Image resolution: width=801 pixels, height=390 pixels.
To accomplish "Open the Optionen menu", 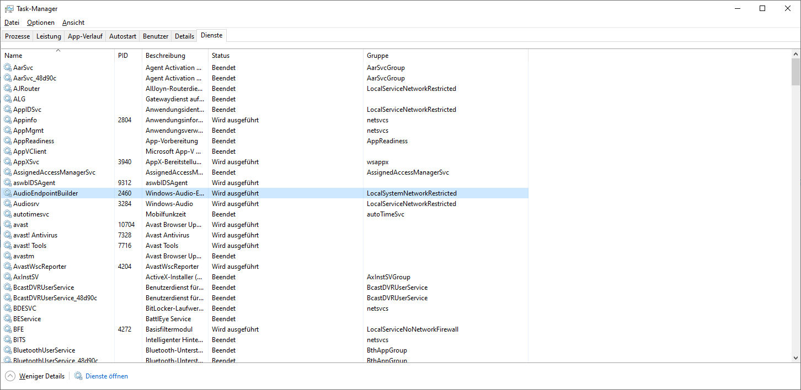I will (41, 23).
